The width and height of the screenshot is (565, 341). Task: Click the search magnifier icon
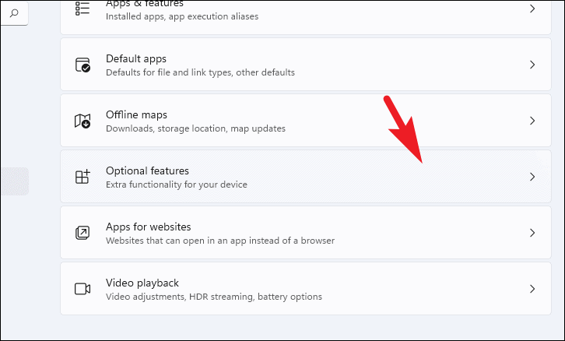point(14,14)
